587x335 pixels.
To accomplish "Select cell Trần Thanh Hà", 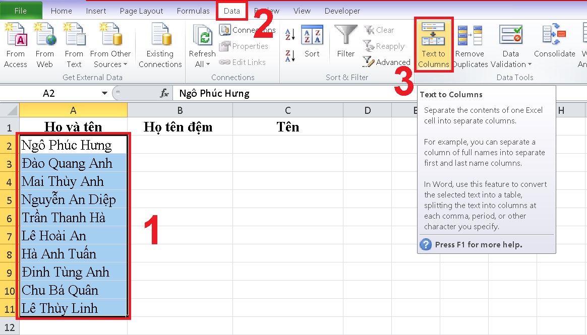I will click(74, 218).
